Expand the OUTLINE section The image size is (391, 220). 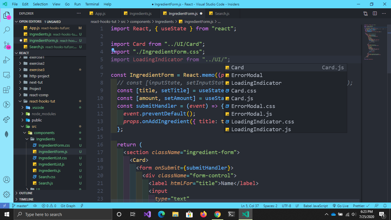click(x=26, y=193)
